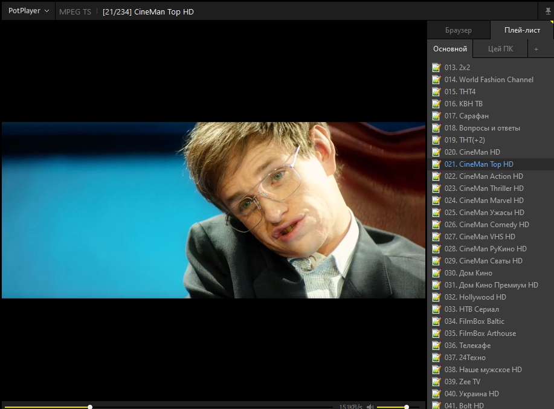554x409 pixels.
Task: Select the Цей ПК playlist tab
Action: [500, 49]
